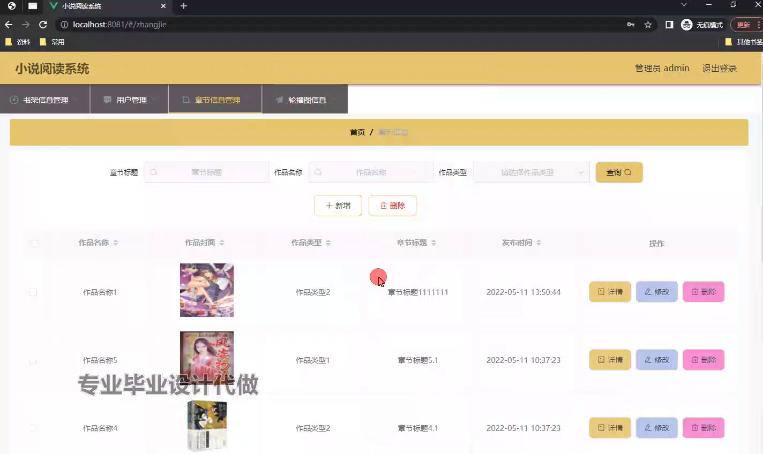Image resolution: width=763 pixels, height=454 pixels.
Task: Open 详情 for 章节标题4.1 row
Action: [610, 428]
